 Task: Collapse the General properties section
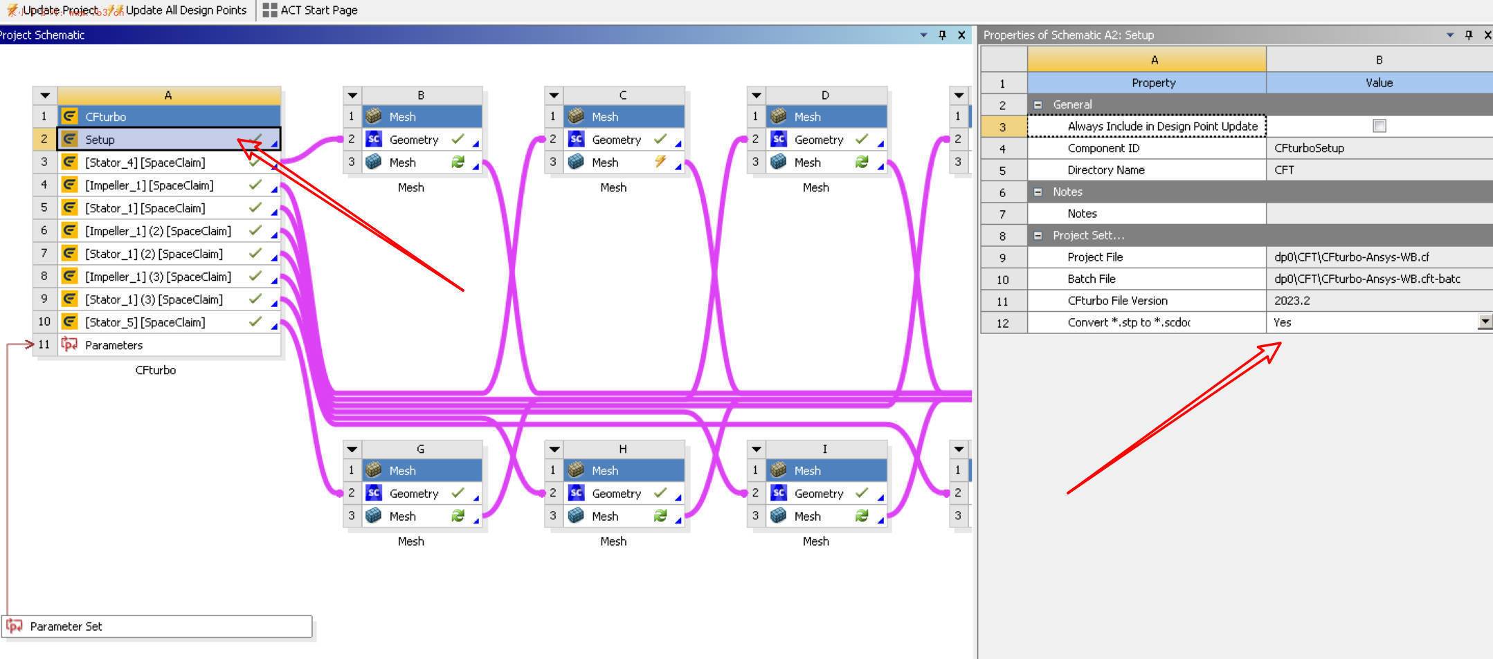(1038, 105)
